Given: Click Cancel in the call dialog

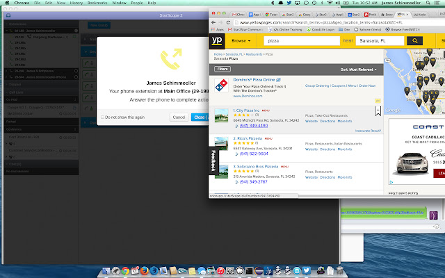Looking at the screenshot, I should coord(179,117).
